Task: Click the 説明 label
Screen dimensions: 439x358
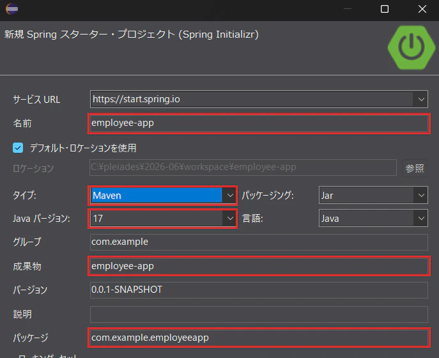Action: (22, 314)
